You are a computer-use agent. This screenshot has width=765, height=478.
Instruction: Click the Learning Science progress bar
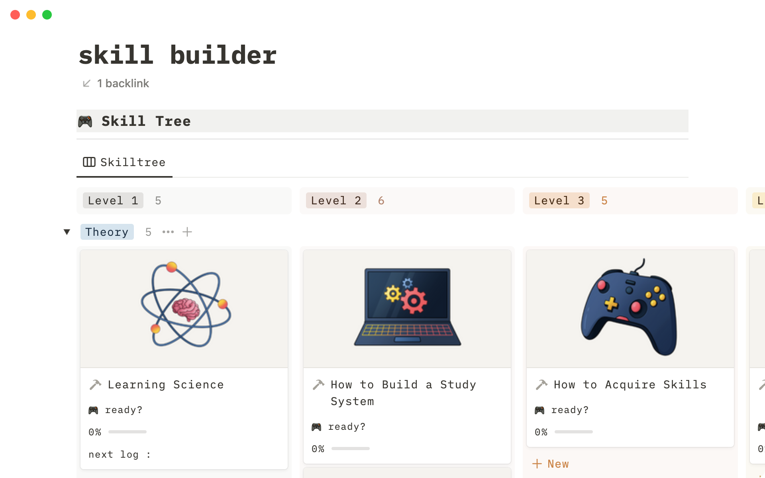point(127,432)
